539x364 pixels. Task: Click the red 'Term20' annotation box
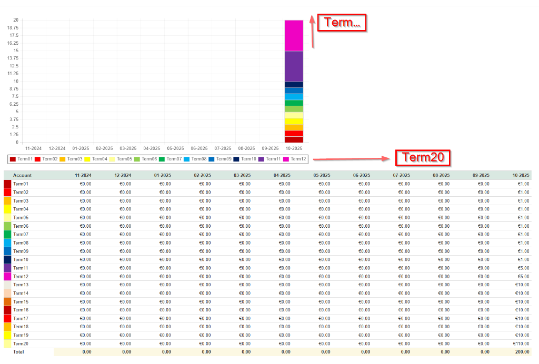[x=423, y=157]
